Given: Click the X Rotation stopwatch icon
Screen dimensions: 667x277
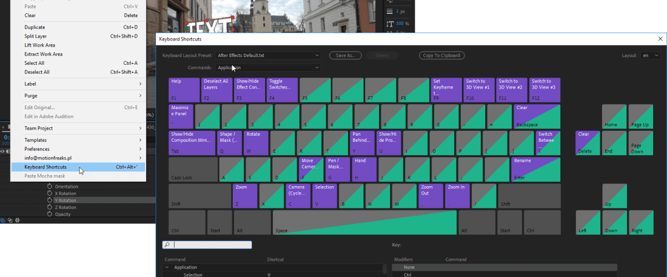Looking at the screenshot, I should click(x=49, y=194).
